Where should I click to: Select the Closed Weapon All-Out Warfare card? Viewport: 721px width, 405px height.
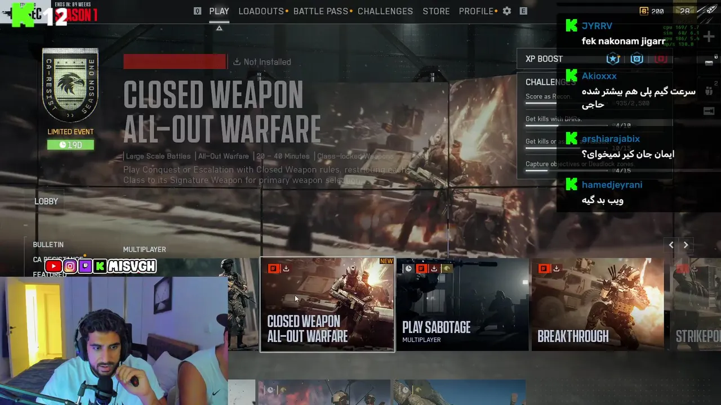327,304
